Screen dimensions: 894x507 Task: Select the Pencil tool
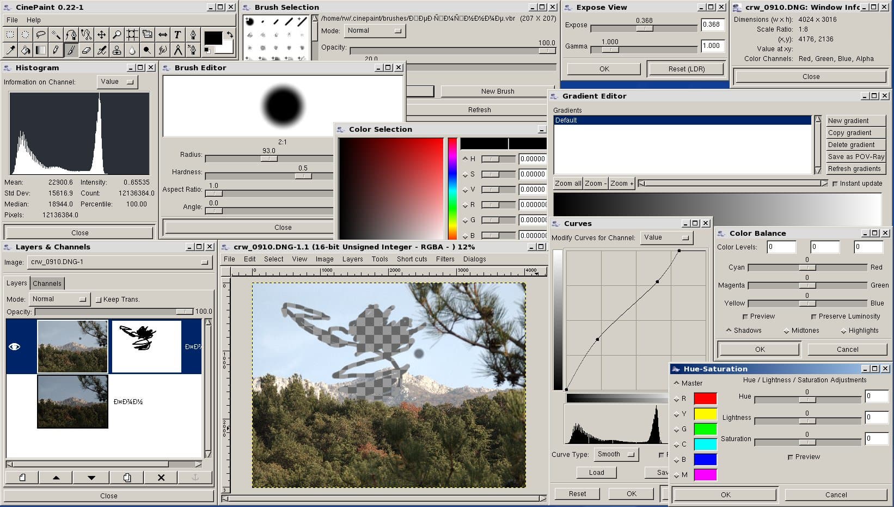click(x=56, y=50)
